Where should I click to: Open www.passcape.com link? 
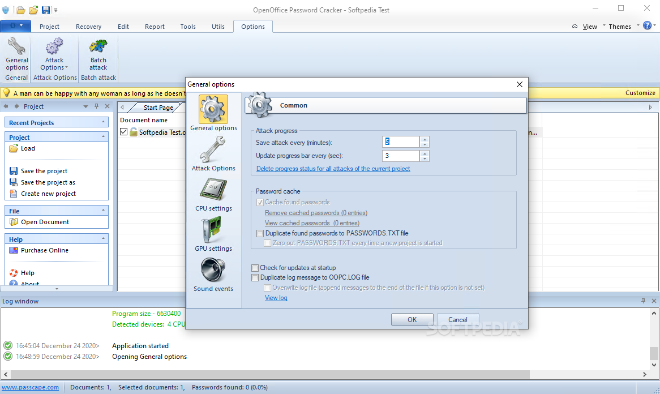click(x=31, y=387)
